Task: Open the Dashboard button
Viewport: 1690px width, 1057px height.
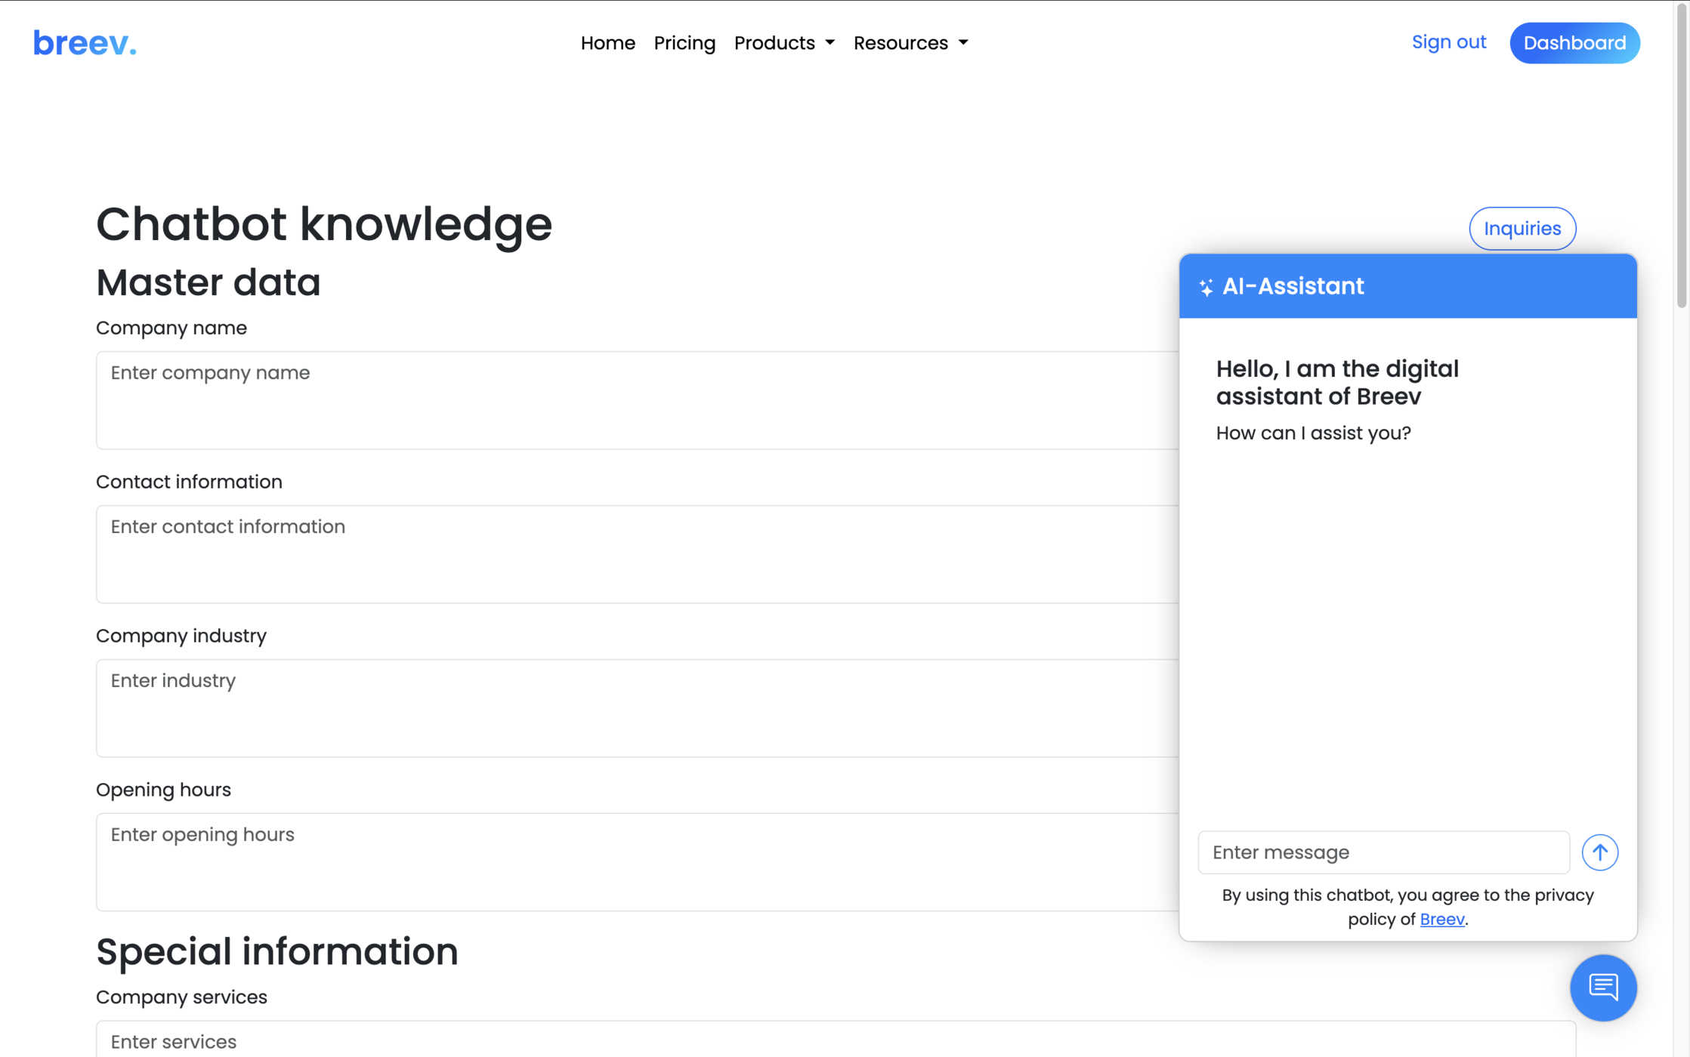Action: [x=1574, y=43]
